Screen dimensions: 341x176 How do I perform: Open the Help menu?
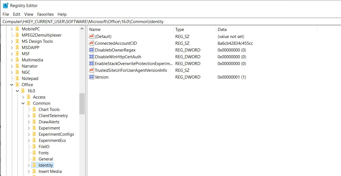click(x=62, y=14)
